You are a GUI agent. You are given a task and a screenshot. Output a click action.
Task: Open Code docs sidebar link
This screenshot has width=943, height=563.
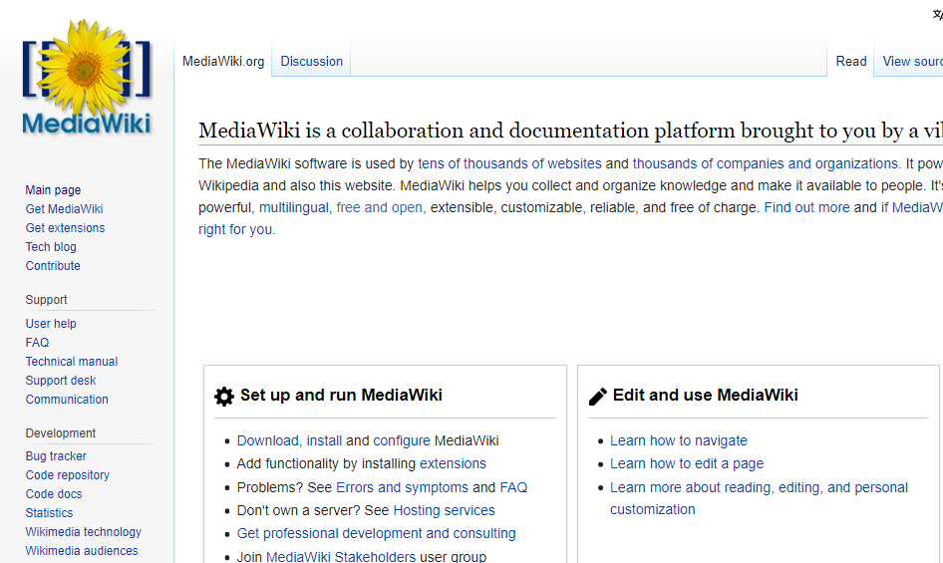tap(54, 494)
